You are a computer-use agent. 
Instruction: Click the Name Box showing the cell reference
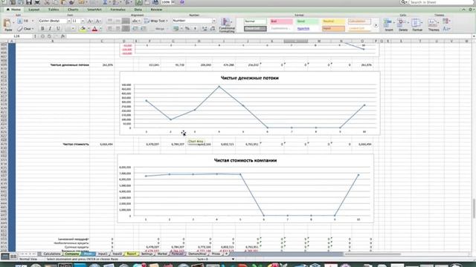[16, 36]
